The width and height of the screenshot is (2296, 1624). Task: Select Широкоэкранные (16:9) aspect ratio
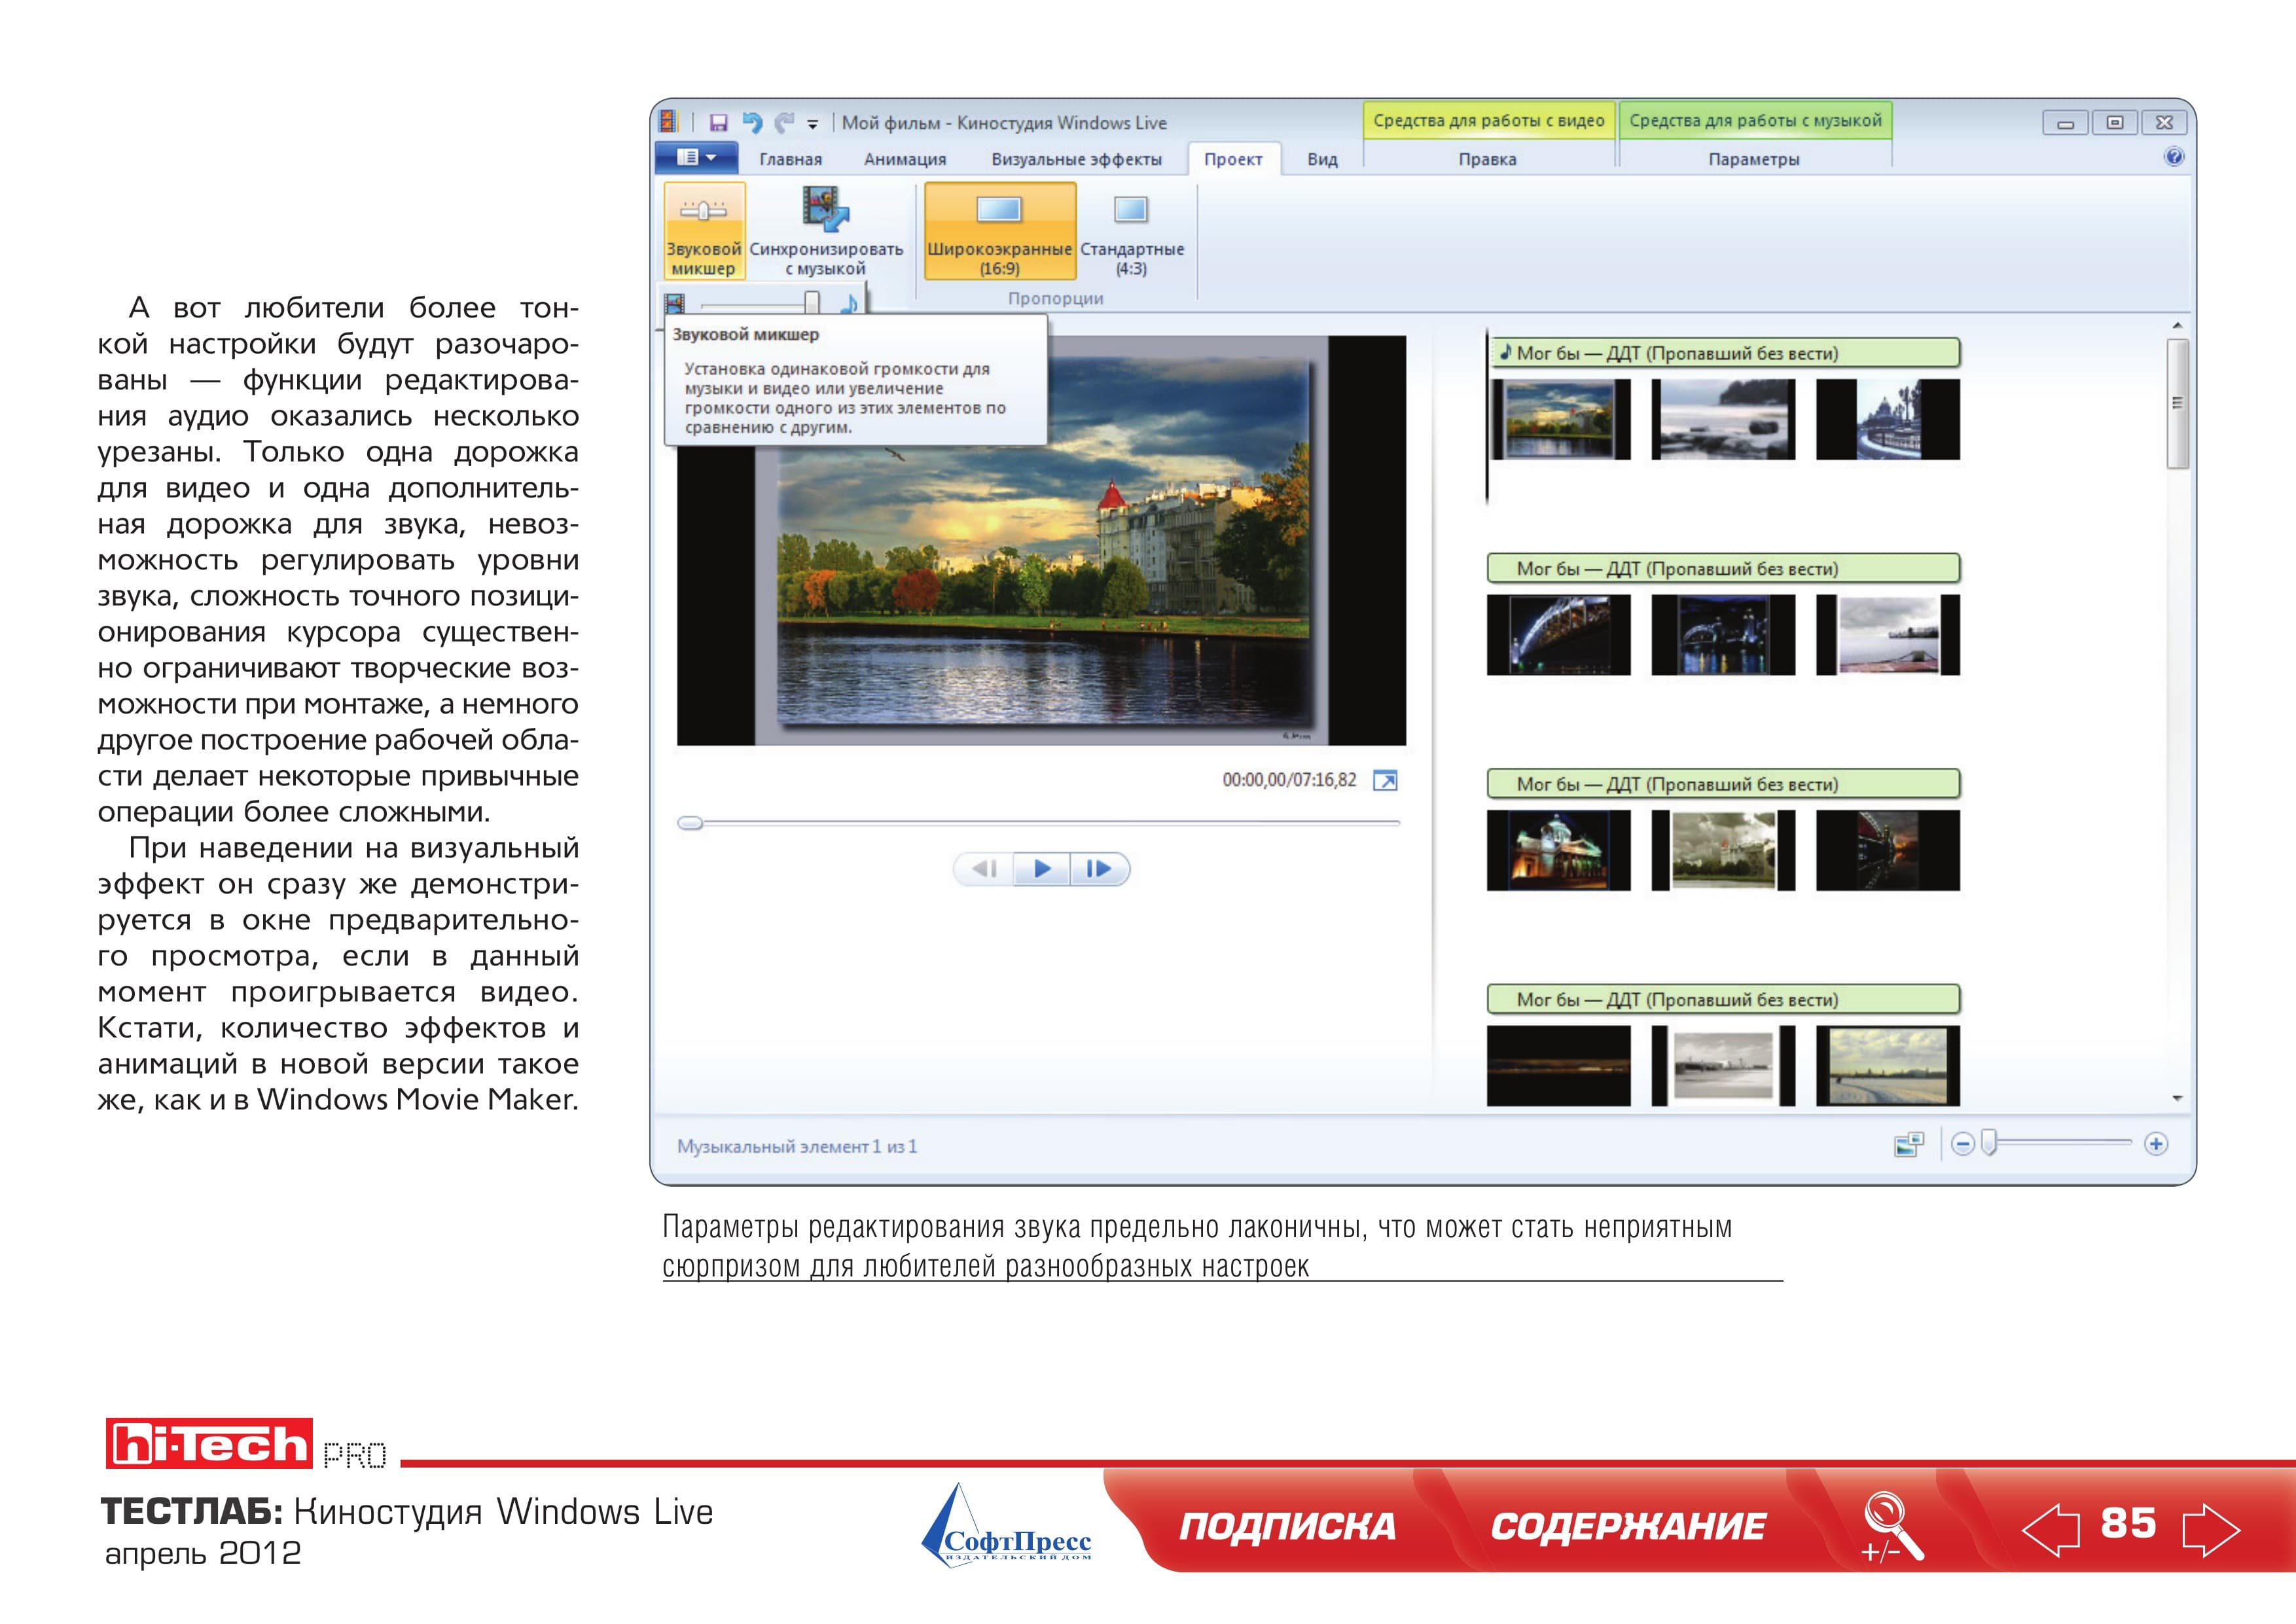pyautogui.click(x=1000, y=231)
